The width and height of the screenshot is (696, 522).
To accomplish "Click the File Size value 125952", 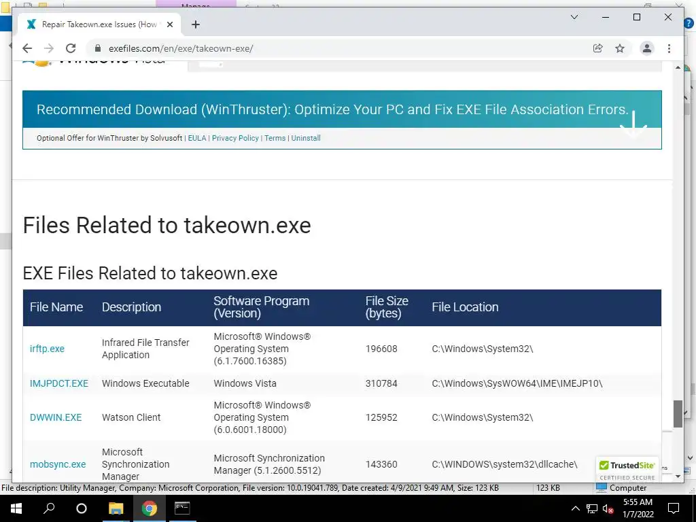I will point(381,418).
